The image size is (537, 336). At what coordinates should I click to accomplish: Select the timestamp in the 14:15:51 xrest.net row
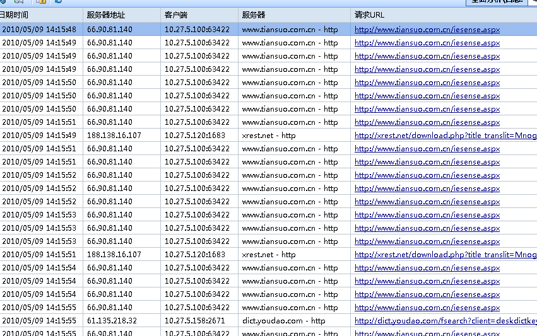tap(39, 255)
